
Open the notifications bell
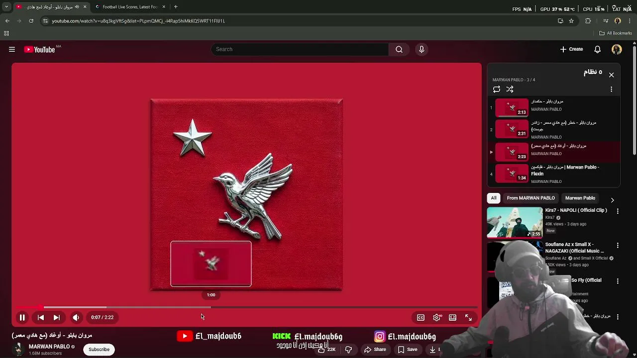(x=597, y=49)
